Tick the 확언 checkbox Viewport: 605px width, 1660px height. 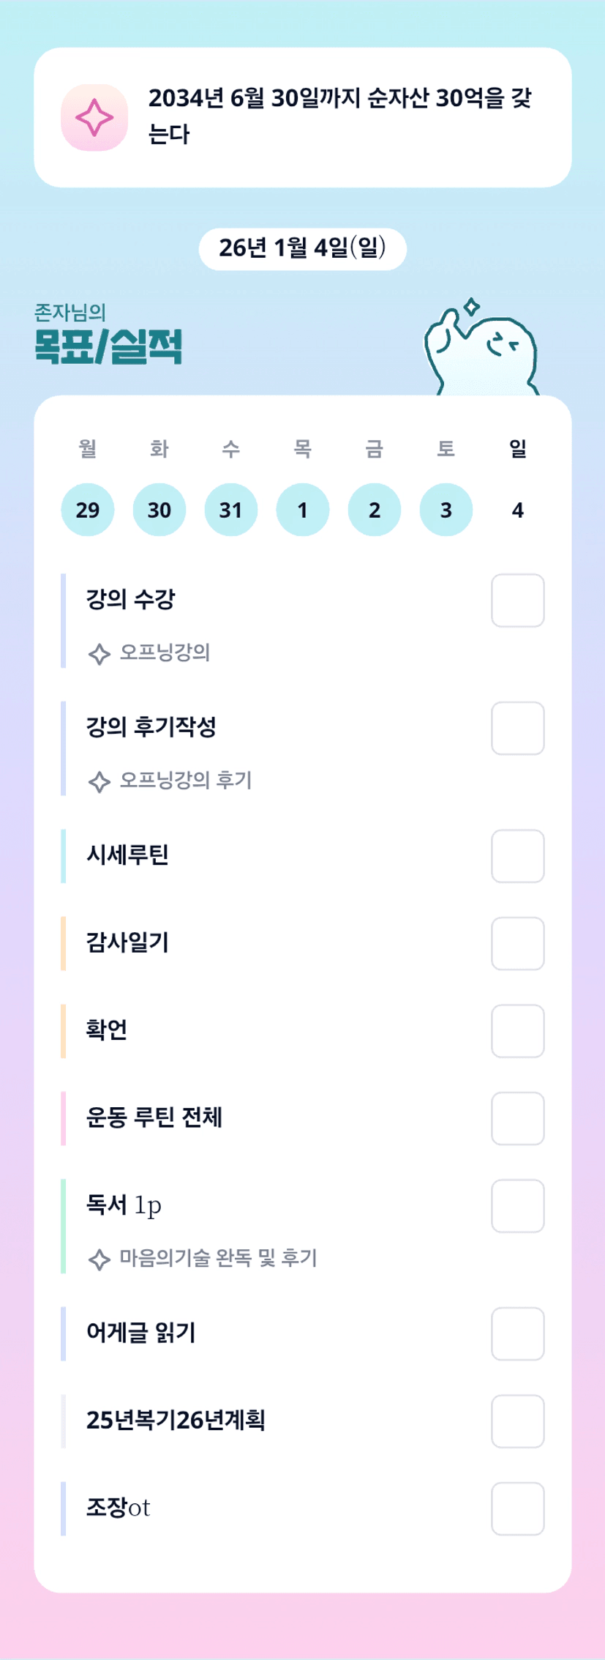click(x=517, y=1031)
